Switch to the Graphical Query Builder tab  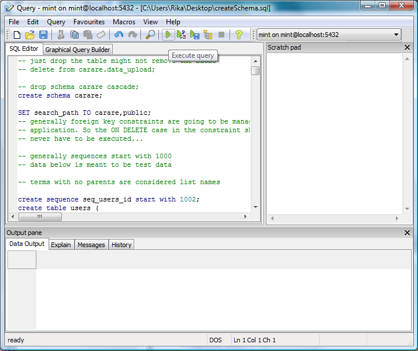[x=77, y=50]
